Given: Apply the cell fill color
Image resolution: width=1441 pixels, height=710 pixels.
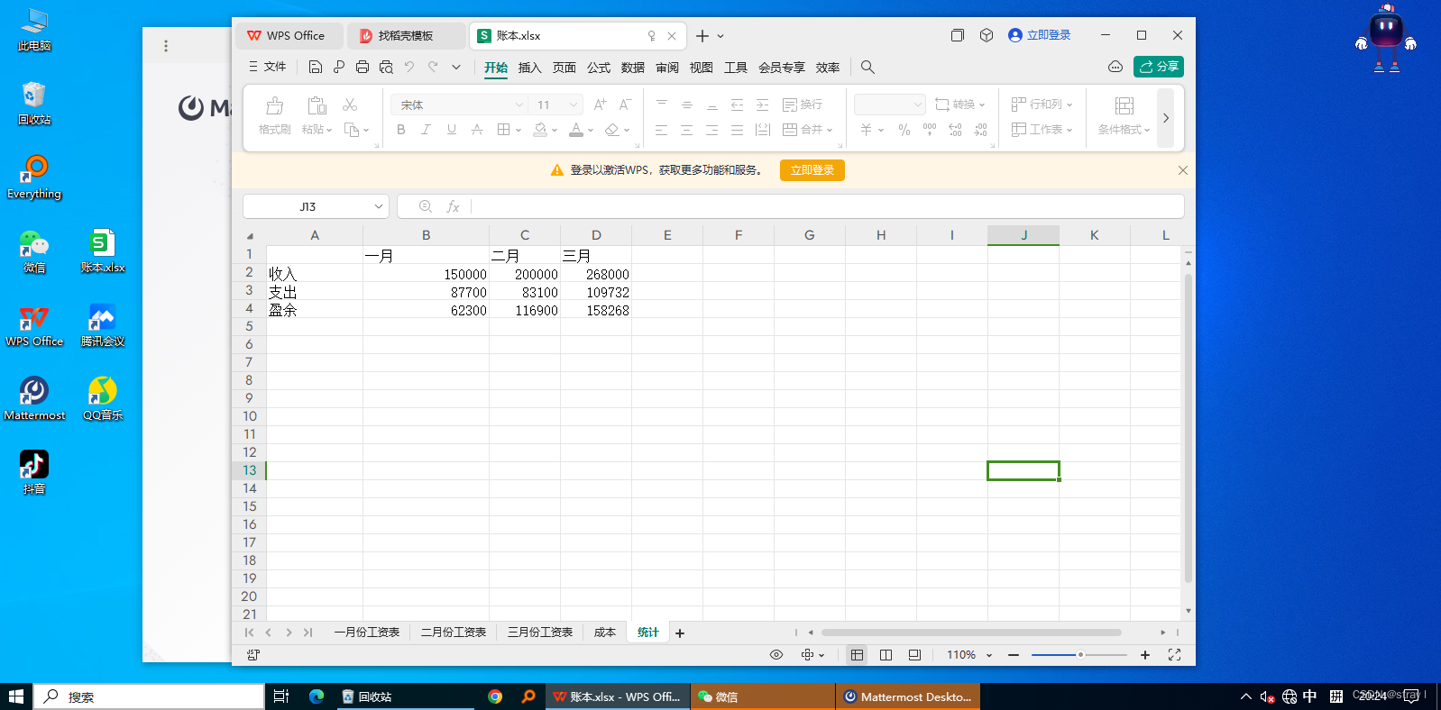Looking at the screenshot, I should (x=539, y=130).
